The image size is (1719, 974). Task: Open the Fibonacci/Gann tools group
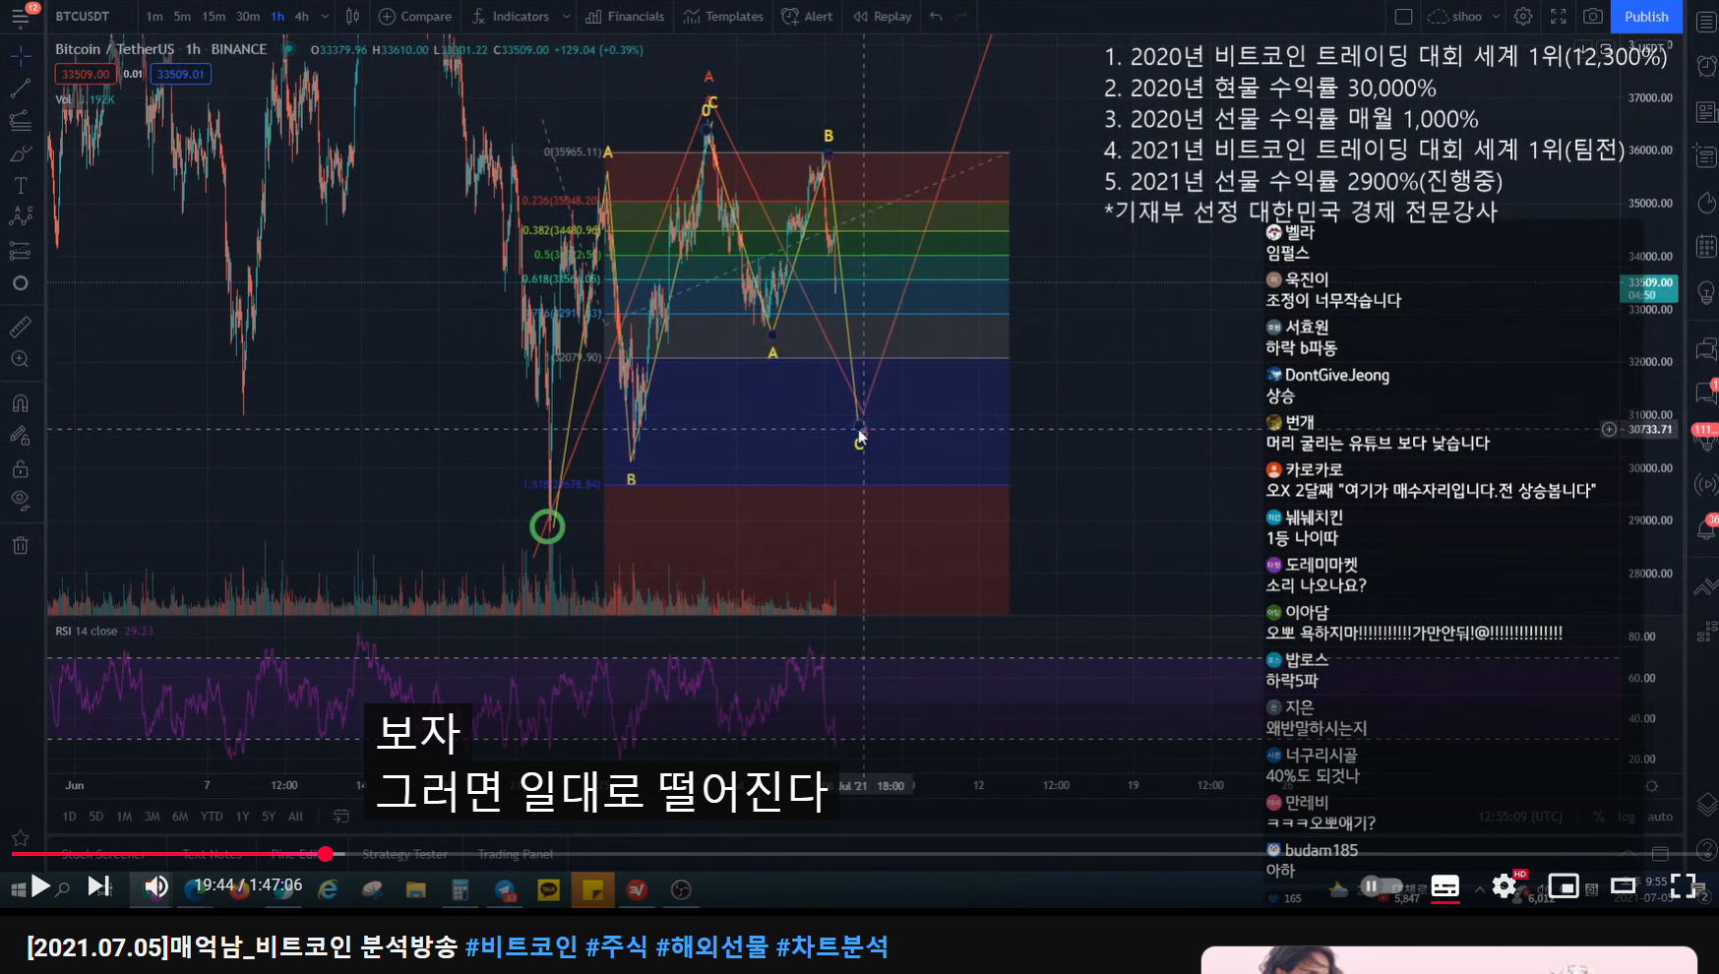pos(20,121)
